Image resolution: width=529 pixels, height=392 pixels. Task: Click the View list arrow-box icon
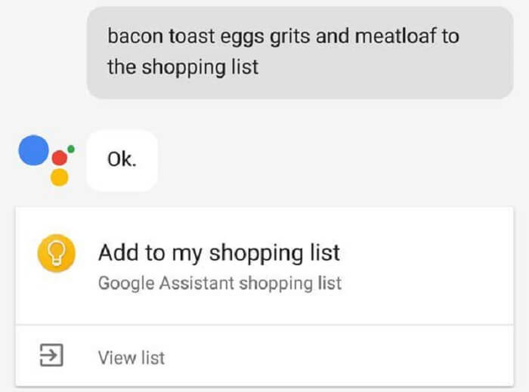(x=51, y=355)
